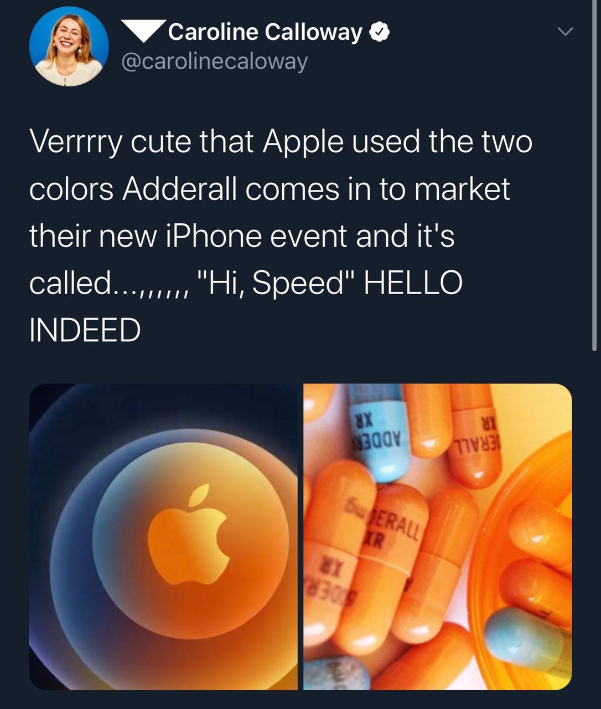Click the blue capsule inside pill bottle
This screenshot has height=709, width=601.
pyautogui.click(x=526, y=643)
